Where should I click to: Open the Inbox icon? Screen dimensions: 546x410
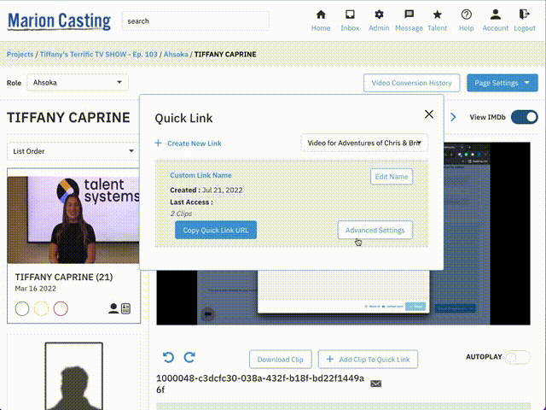[x=350, y=15]
